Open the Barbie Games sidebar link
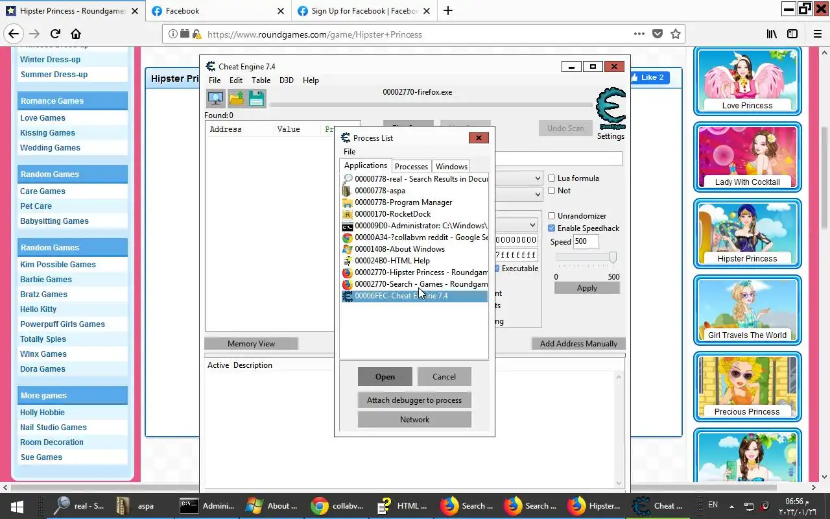The width and height of the screenshot is (830, 519). [x=46, y=280]
